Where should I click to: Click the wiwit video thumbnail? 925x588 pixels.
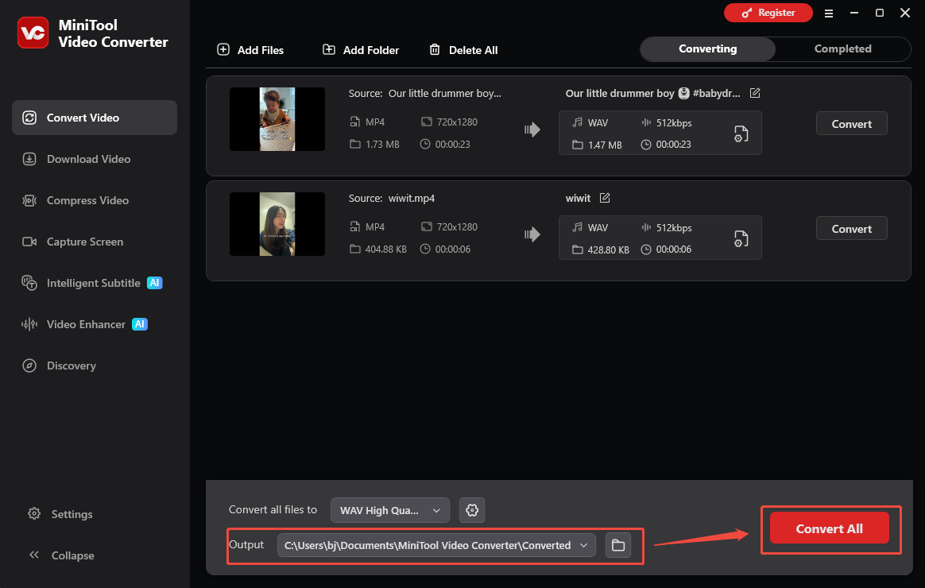[x=277, y=224]
